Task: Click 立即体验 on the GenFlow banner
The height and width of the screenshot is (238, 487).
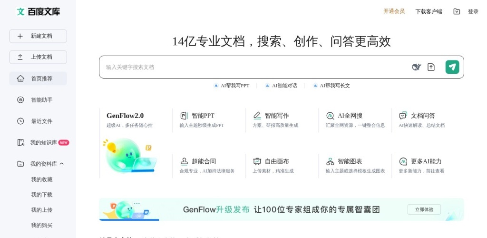Action: pyautogui.click(x=424, y=209)
